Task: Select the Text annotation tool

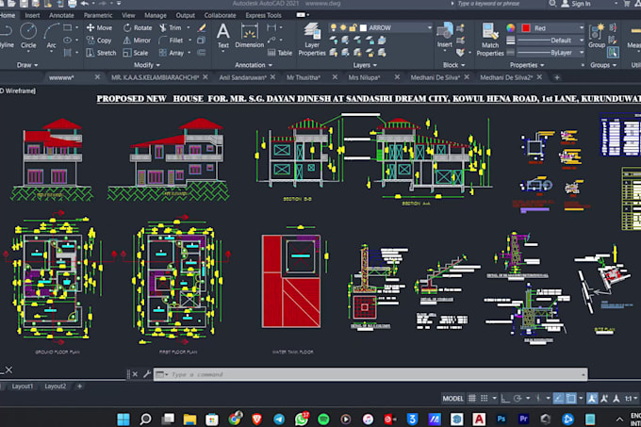Action: click(223, 36)
